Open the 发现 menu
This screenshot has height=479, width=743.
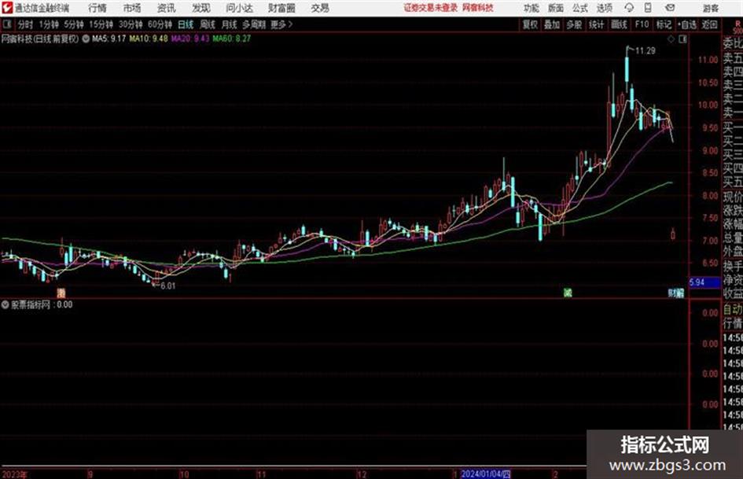pos(200,8)
